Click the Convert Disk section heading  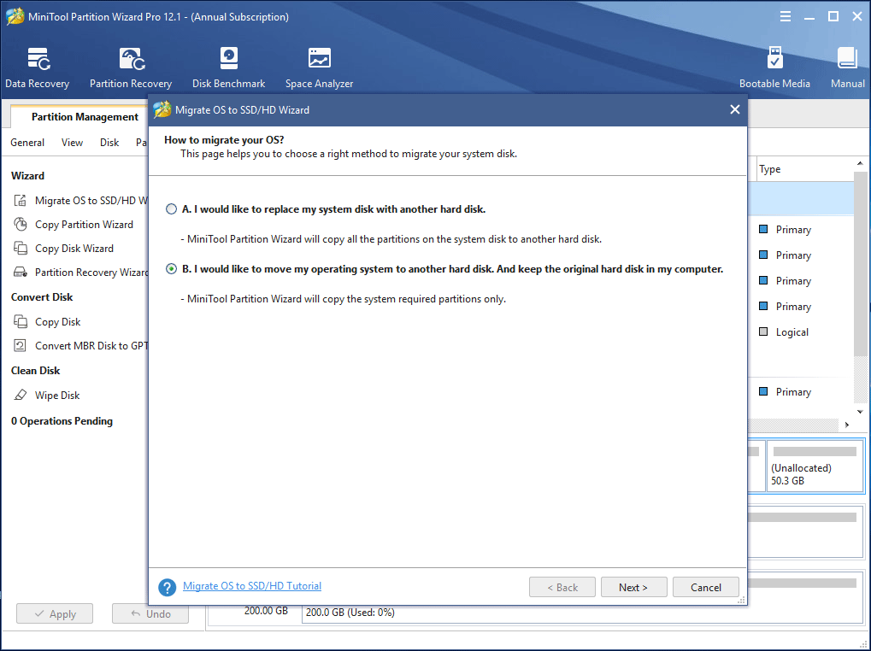coord(42,297)
